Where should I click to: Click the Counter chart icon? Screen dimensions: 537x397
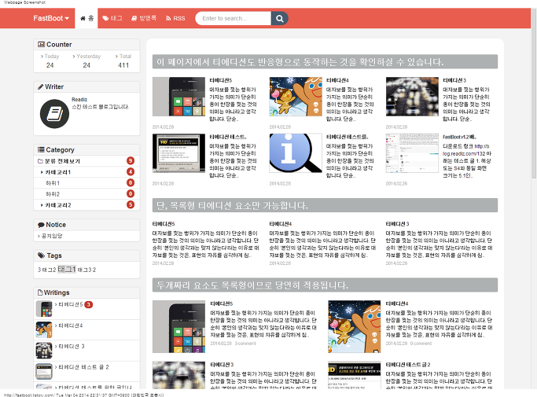pos(41,44)
